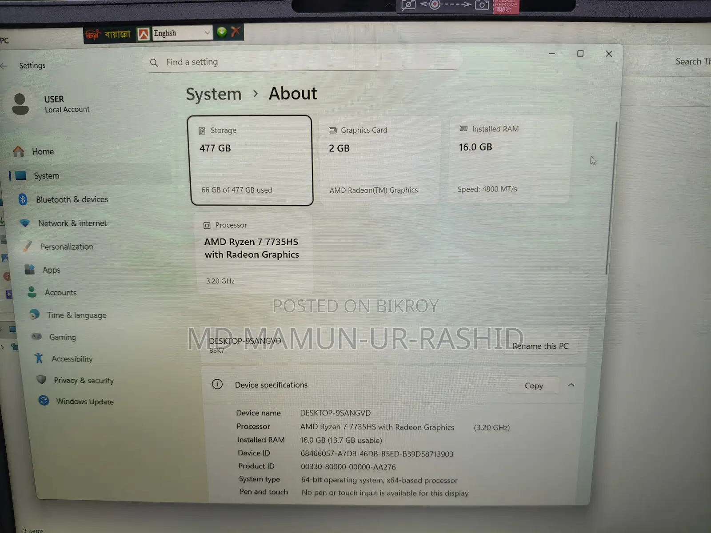Click the Find a setting search box
711x533 pixels.
pos(303,61)
